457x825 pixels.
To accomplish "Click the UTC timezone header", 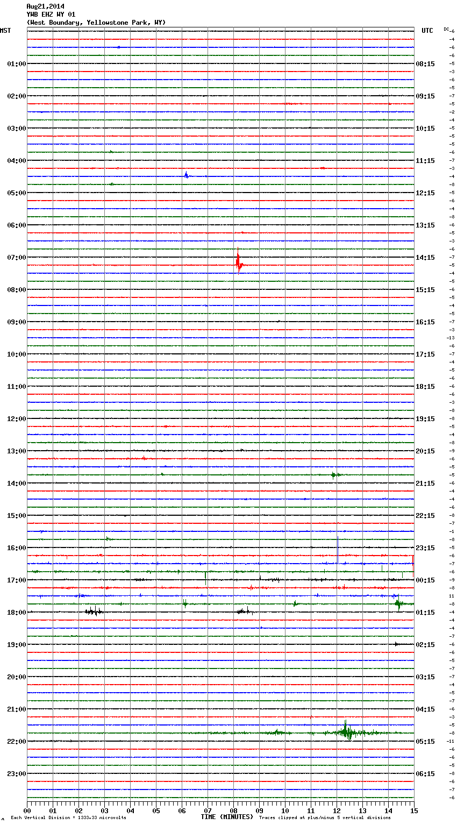I will coord(427,31).
